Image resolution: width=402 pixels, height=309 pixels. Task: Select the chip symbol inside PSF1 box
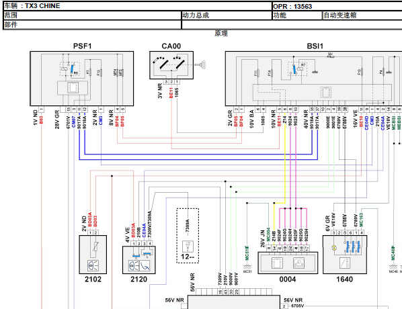(73, 87)
